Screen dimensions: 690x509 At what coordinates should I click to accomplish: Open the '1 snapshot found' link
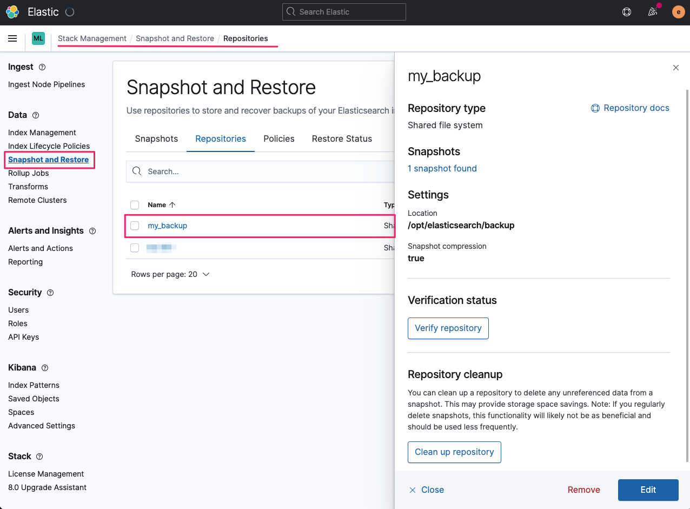pyautogui.click(x=442, y=168)
